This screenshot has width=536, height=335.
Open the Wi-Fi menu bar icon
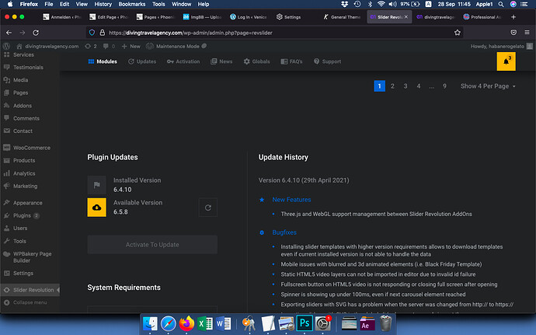point(381,4)
